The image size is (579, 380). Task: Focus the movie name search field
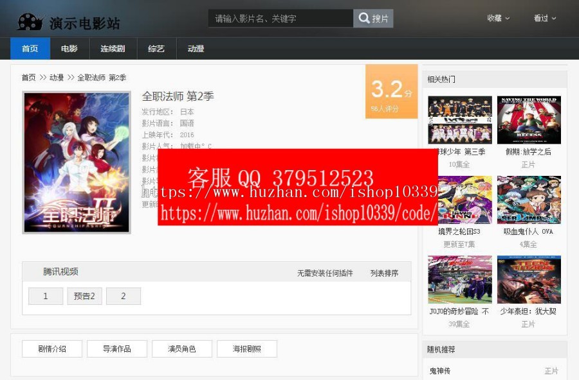pyautogui.click(x=280, y=19)
